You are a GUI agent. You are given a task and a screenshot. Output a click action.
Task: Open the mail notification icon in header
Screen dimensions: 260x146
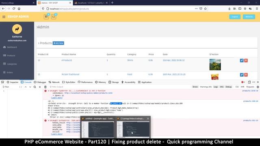54,17
